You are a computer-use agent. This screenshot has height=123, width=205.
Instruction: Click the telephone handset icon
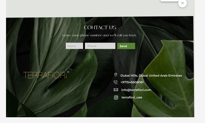116,82
